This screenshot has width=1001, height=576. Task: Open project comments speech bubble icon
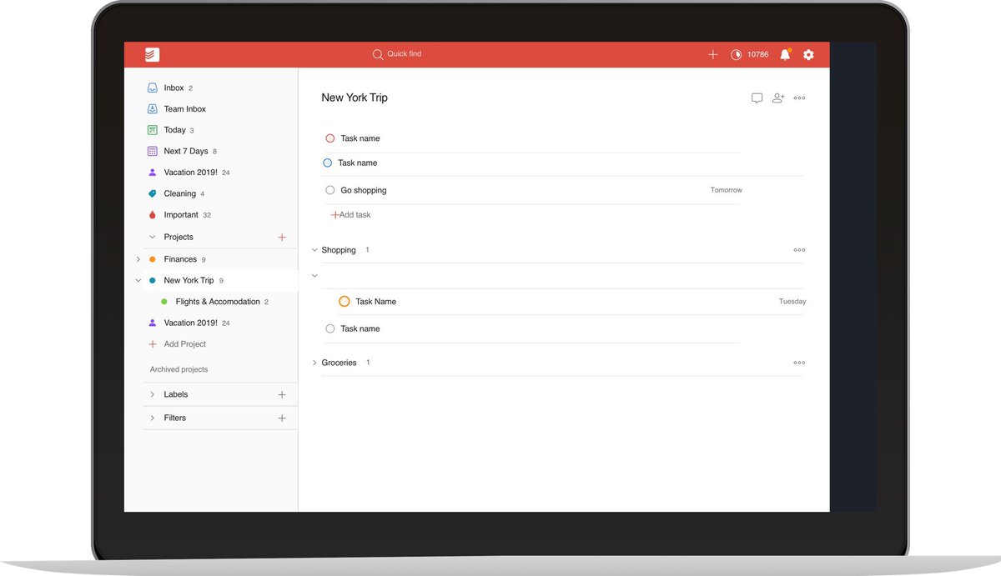click(x=757, y=98)
